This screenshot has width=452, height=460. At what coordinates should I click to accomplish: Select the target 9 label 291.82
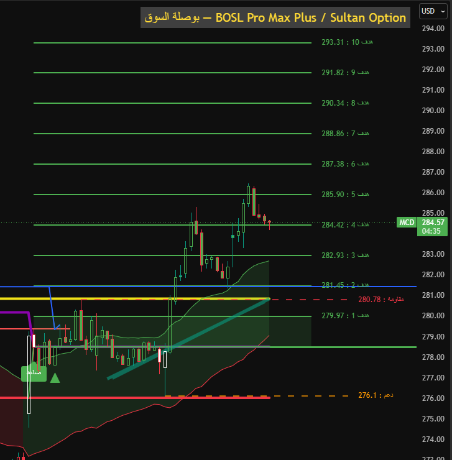coord(345,73)
